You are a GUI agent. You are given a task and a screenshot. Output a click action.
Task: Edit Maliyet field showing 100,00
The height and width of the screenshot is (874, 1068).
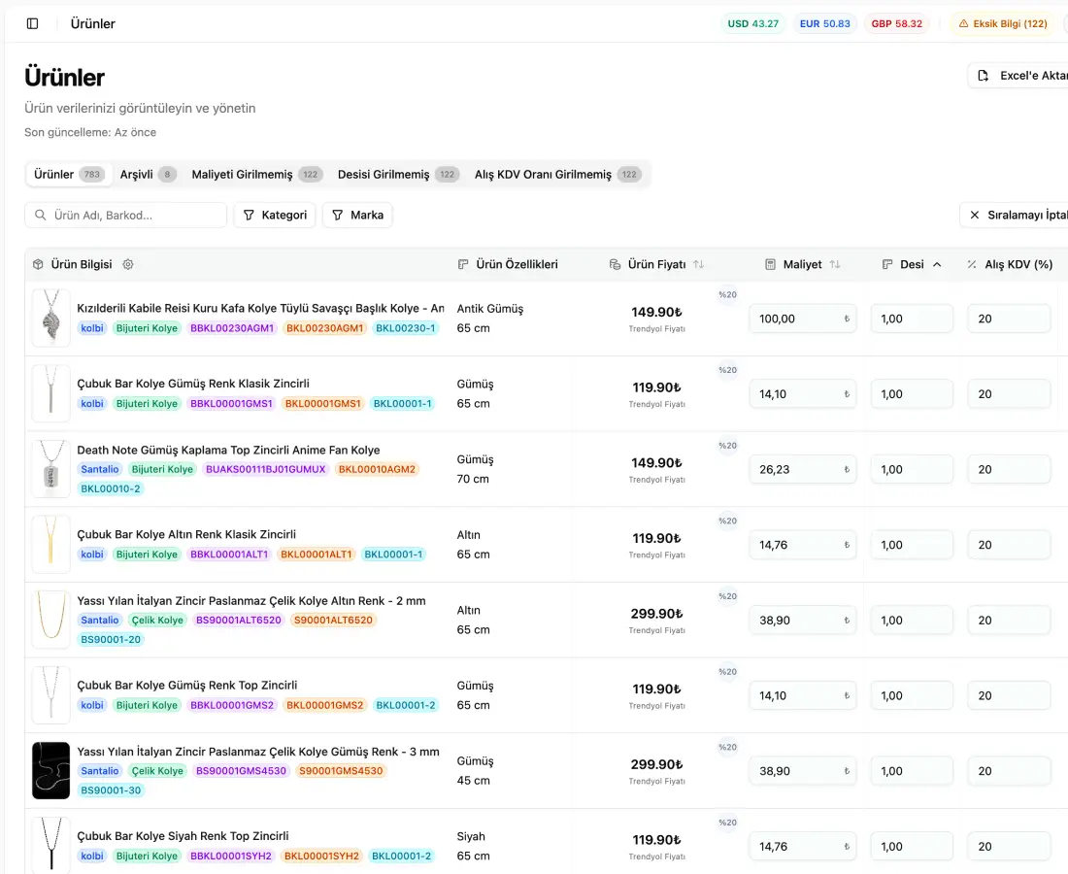click(x=802, y=319)
